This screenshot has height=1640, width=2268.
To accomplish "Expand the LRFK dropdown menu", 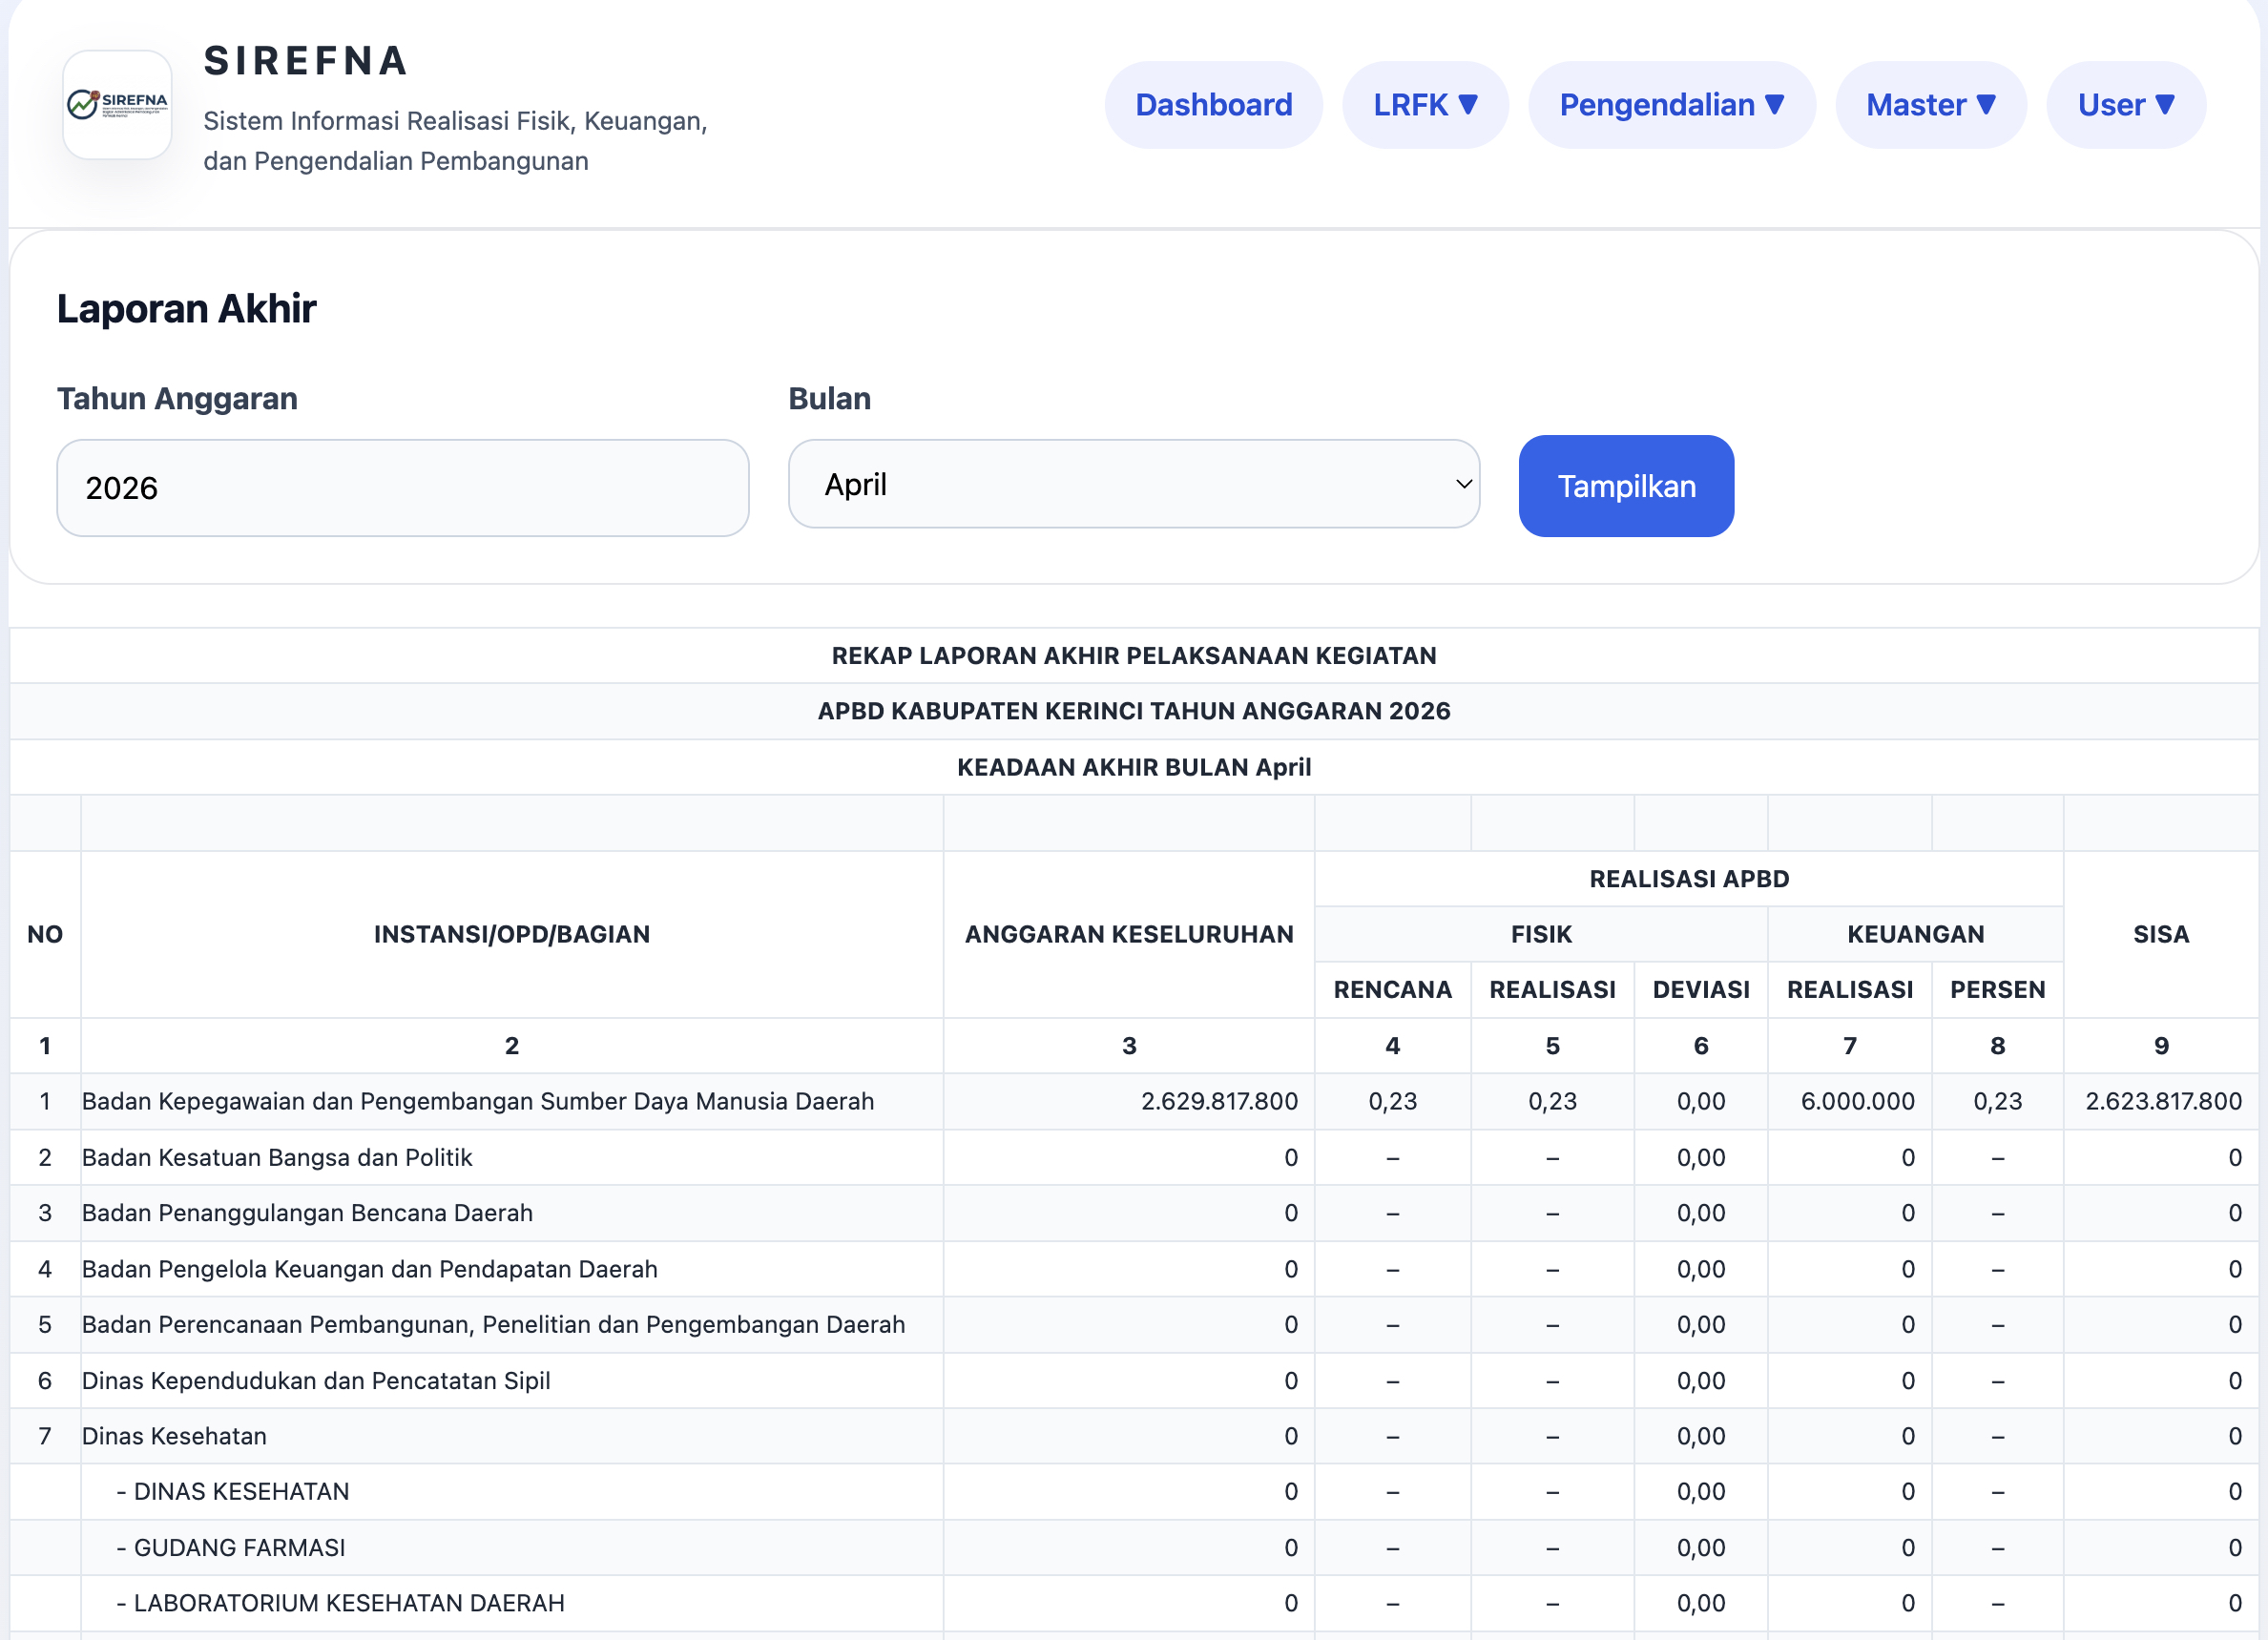I will (1424, 105).
